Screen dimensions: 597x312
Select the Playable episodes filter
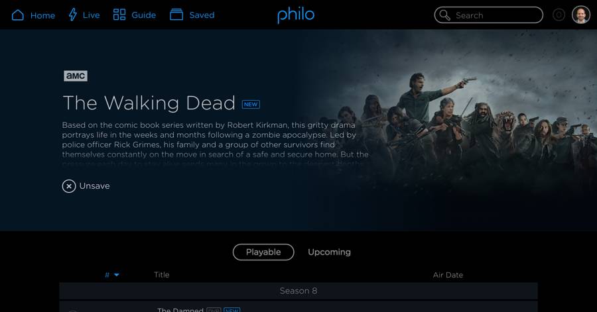click(x=263, y=252)
